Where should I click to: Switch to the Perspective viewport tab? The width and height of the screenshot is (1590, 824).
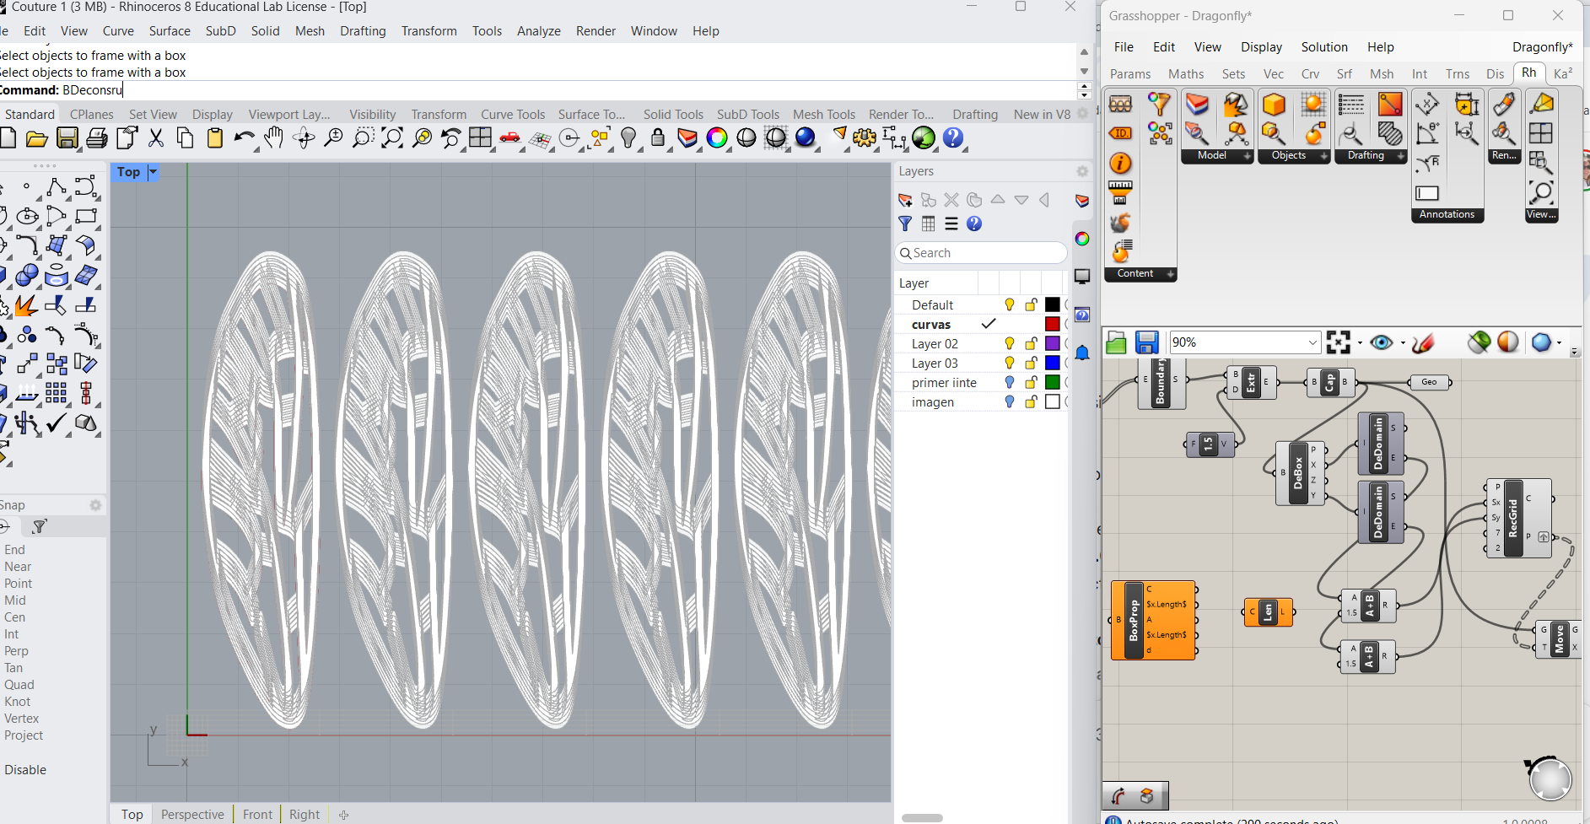tap(192, 814)
